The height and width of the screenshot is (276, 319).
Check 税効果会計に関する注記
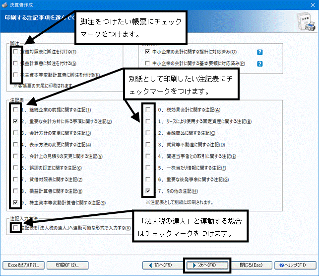point(148,110)
